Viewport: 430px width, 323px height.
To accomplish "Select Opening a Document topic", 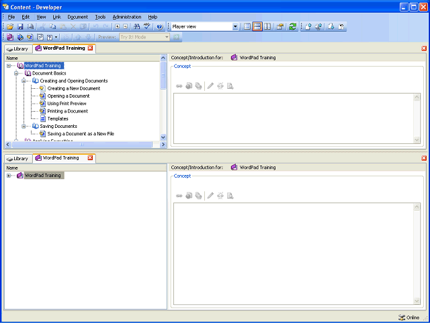I will (69, 96).
